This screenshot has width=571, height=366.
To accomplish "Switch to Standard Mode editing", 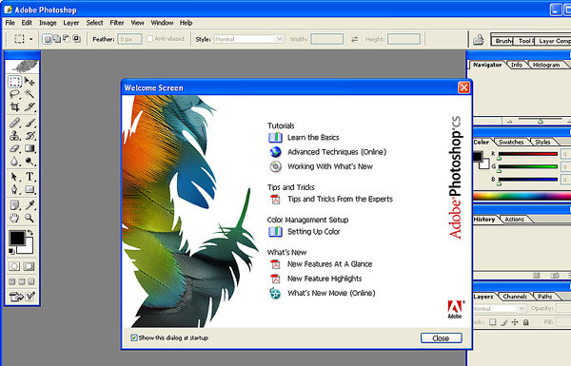I will pyautogui.click(x=14, y=266).
